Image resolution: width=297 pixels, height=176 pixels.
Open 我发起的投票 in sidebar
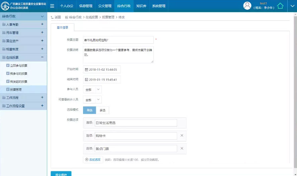[x=19, y=82]
